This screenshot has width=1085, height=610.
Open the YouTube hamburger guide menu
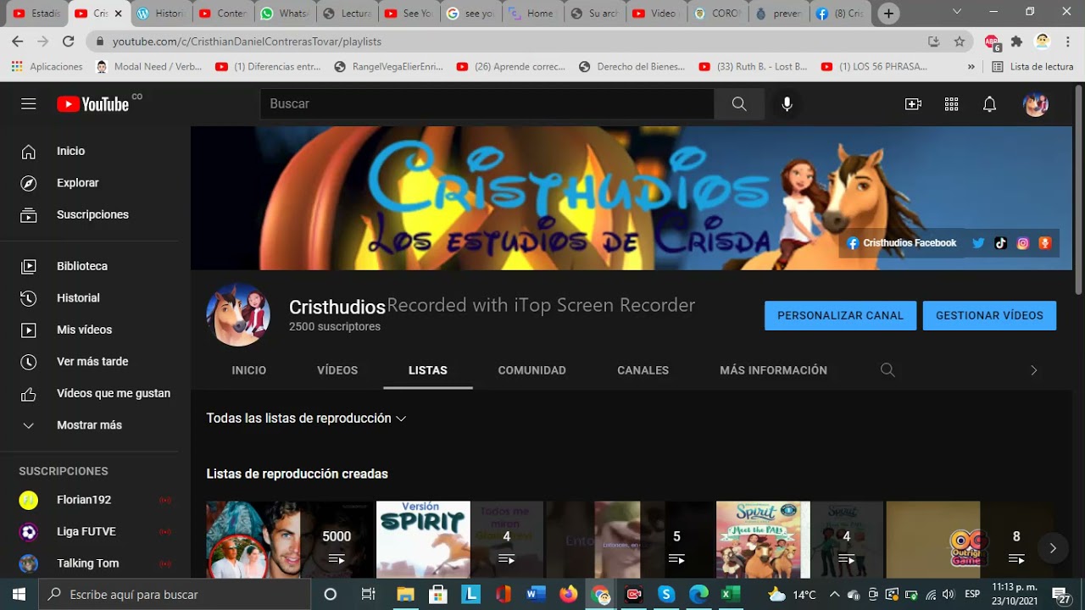point(29,104)
